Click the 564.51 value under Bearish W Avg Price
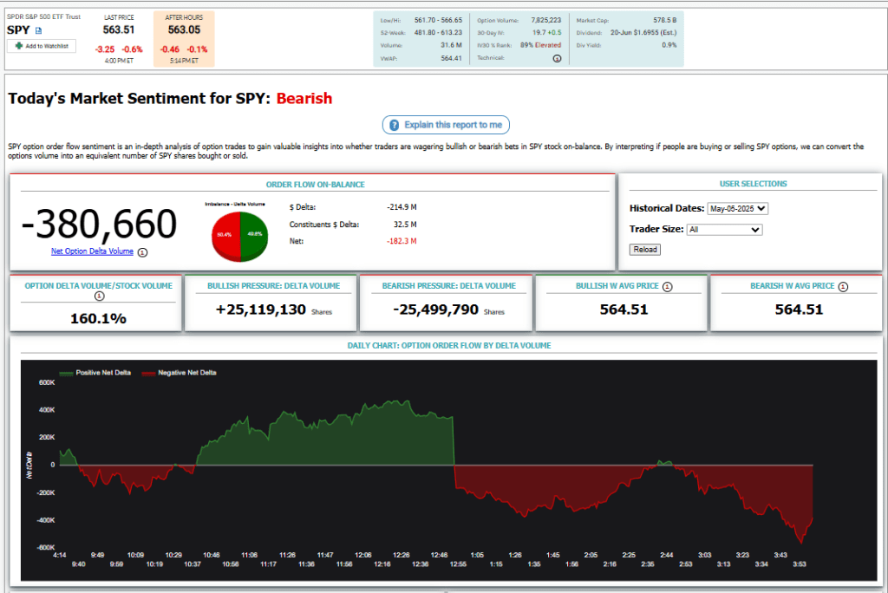The image size is (888, 593). pos(799,310)
